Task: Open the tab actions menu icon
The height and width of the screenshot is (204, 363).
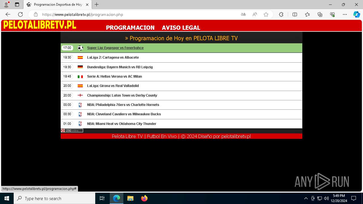Action: pyautogui.click(x=17, y=5)
